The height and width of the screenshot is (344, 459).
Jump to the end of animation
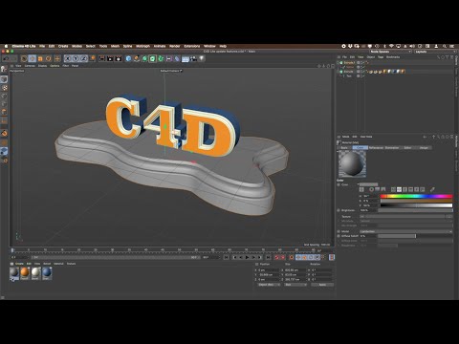click(268, 257)
